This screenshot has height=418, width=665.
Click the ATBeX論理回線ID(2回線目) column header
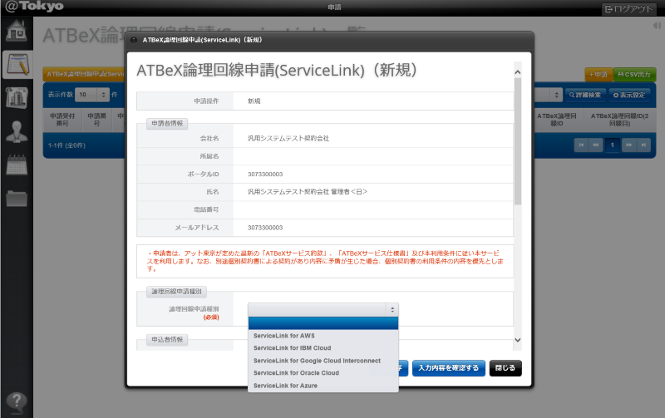(x=619, y=120)
